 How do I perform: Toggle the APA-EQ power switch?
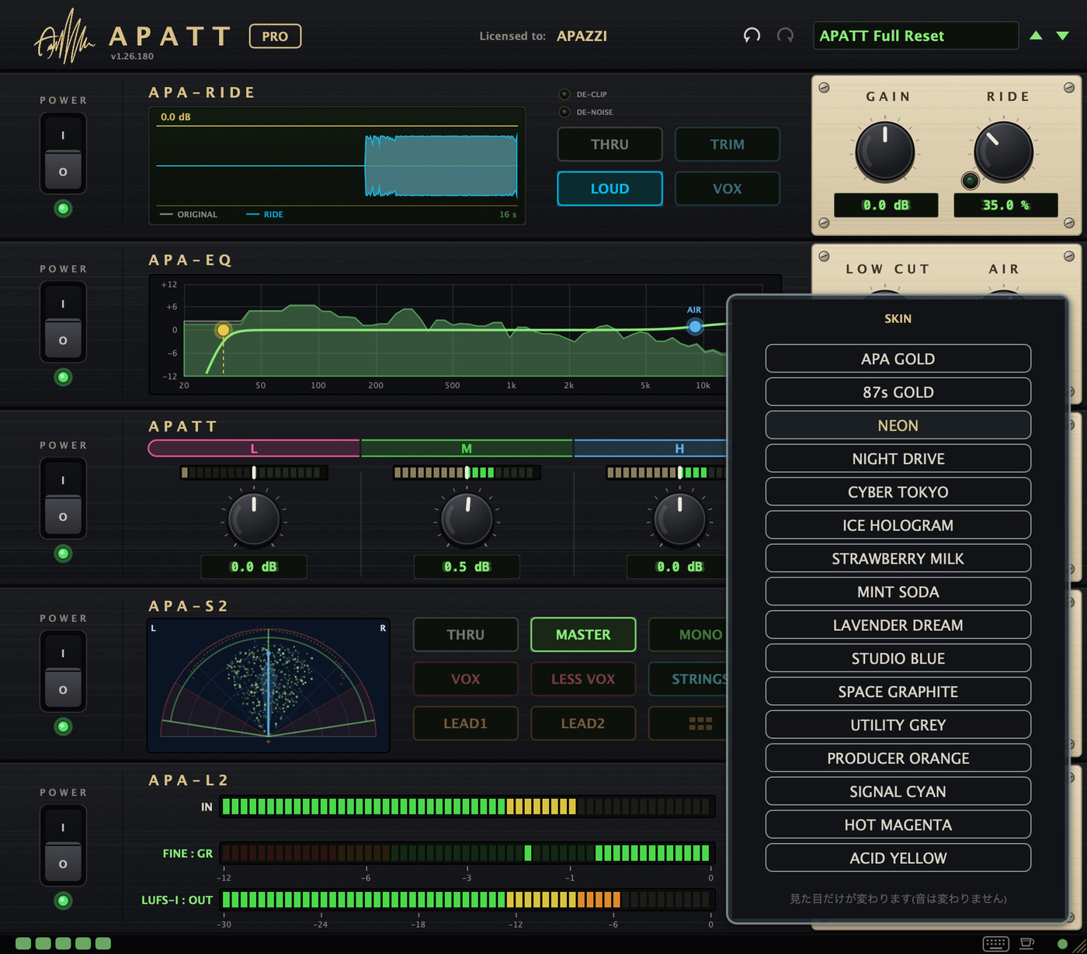63,321
